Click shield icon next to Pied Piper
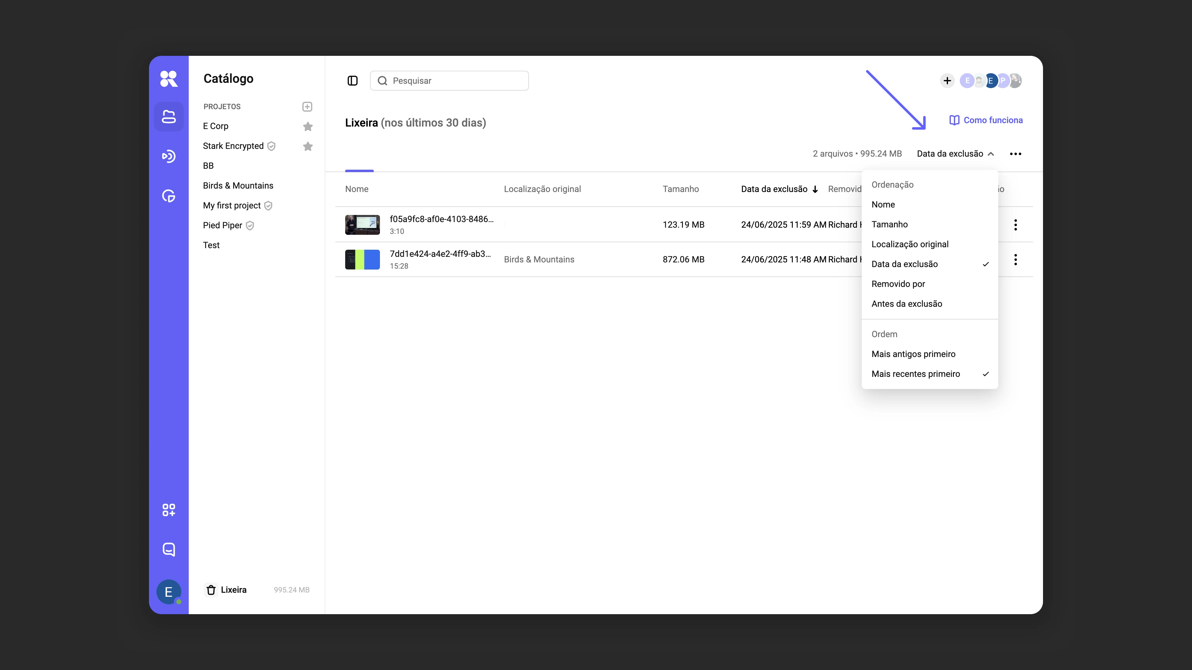Viewport: 1192px width, 670px height. click(x=250, y=226)
